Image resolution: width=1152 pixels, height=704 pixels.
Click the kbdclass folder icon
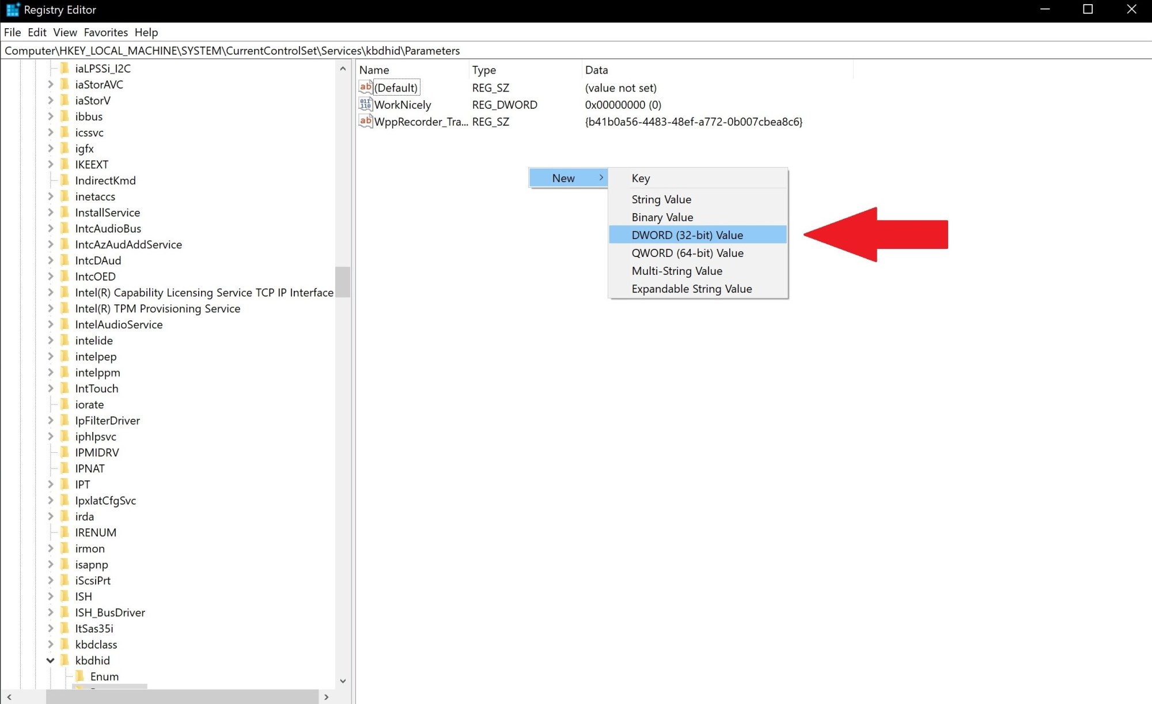[65, 644]
